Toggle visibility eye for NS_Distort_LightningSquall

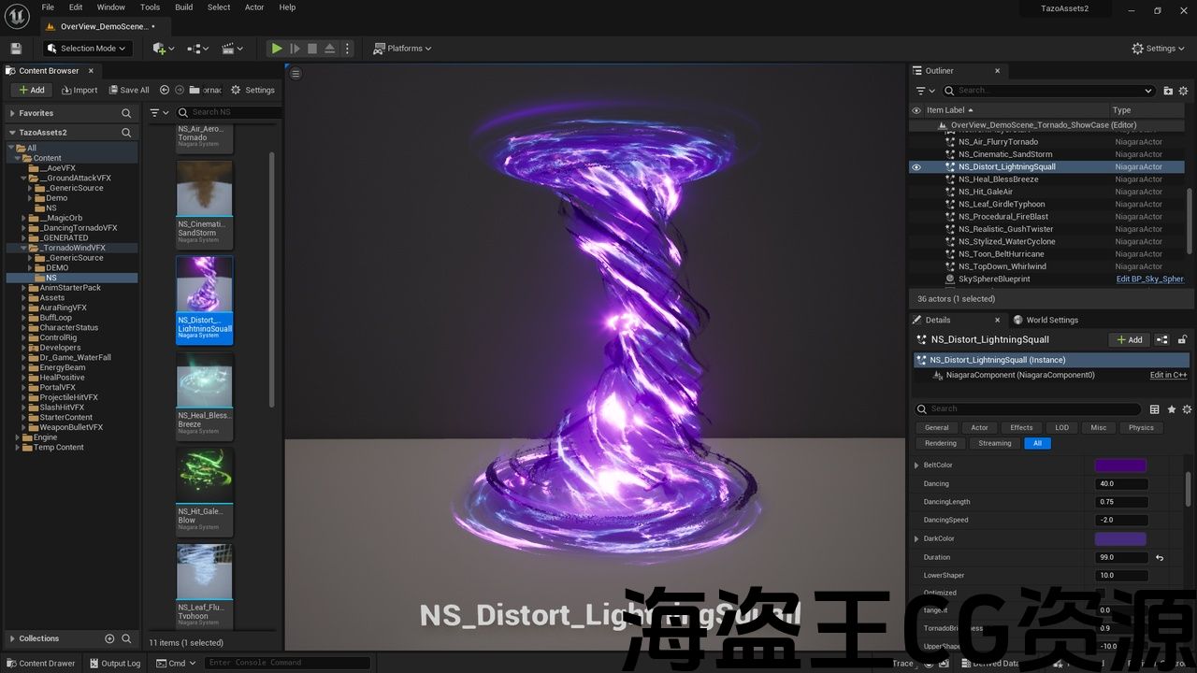(x=916, y=167)
